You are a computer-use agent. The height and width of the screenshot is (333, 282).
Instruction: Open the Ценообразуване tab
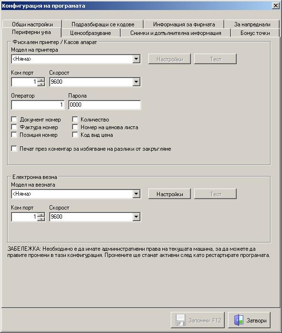click(91, 33)
